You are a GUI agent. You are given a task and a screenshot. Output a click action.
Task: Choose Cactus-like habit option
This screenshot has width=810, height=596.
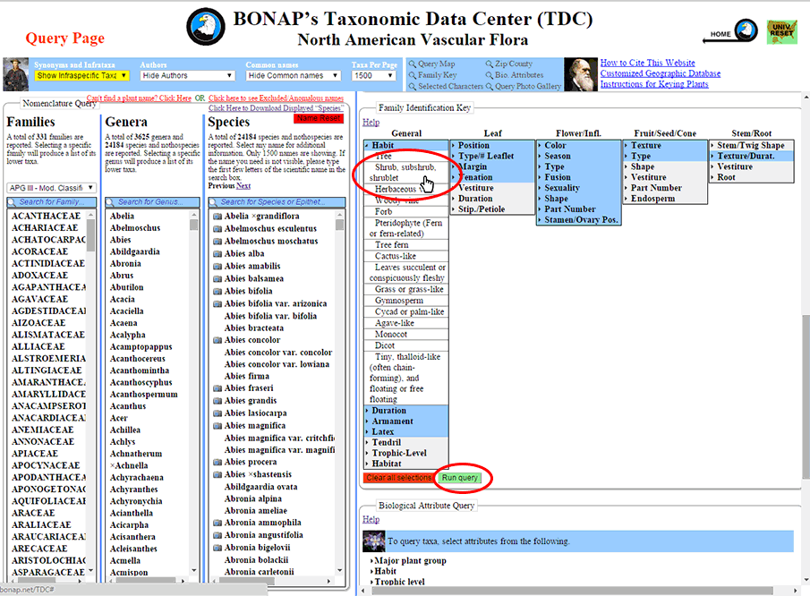point(406,256)
